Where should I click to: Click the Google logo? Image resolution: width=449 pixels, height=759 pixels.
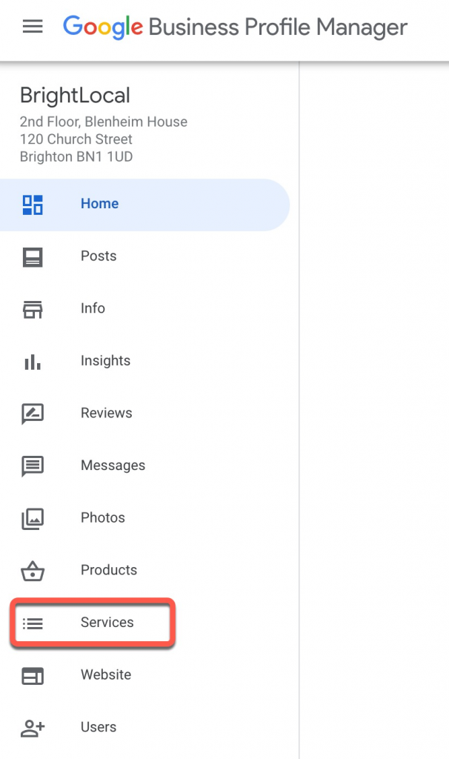(x=103, y=27)
